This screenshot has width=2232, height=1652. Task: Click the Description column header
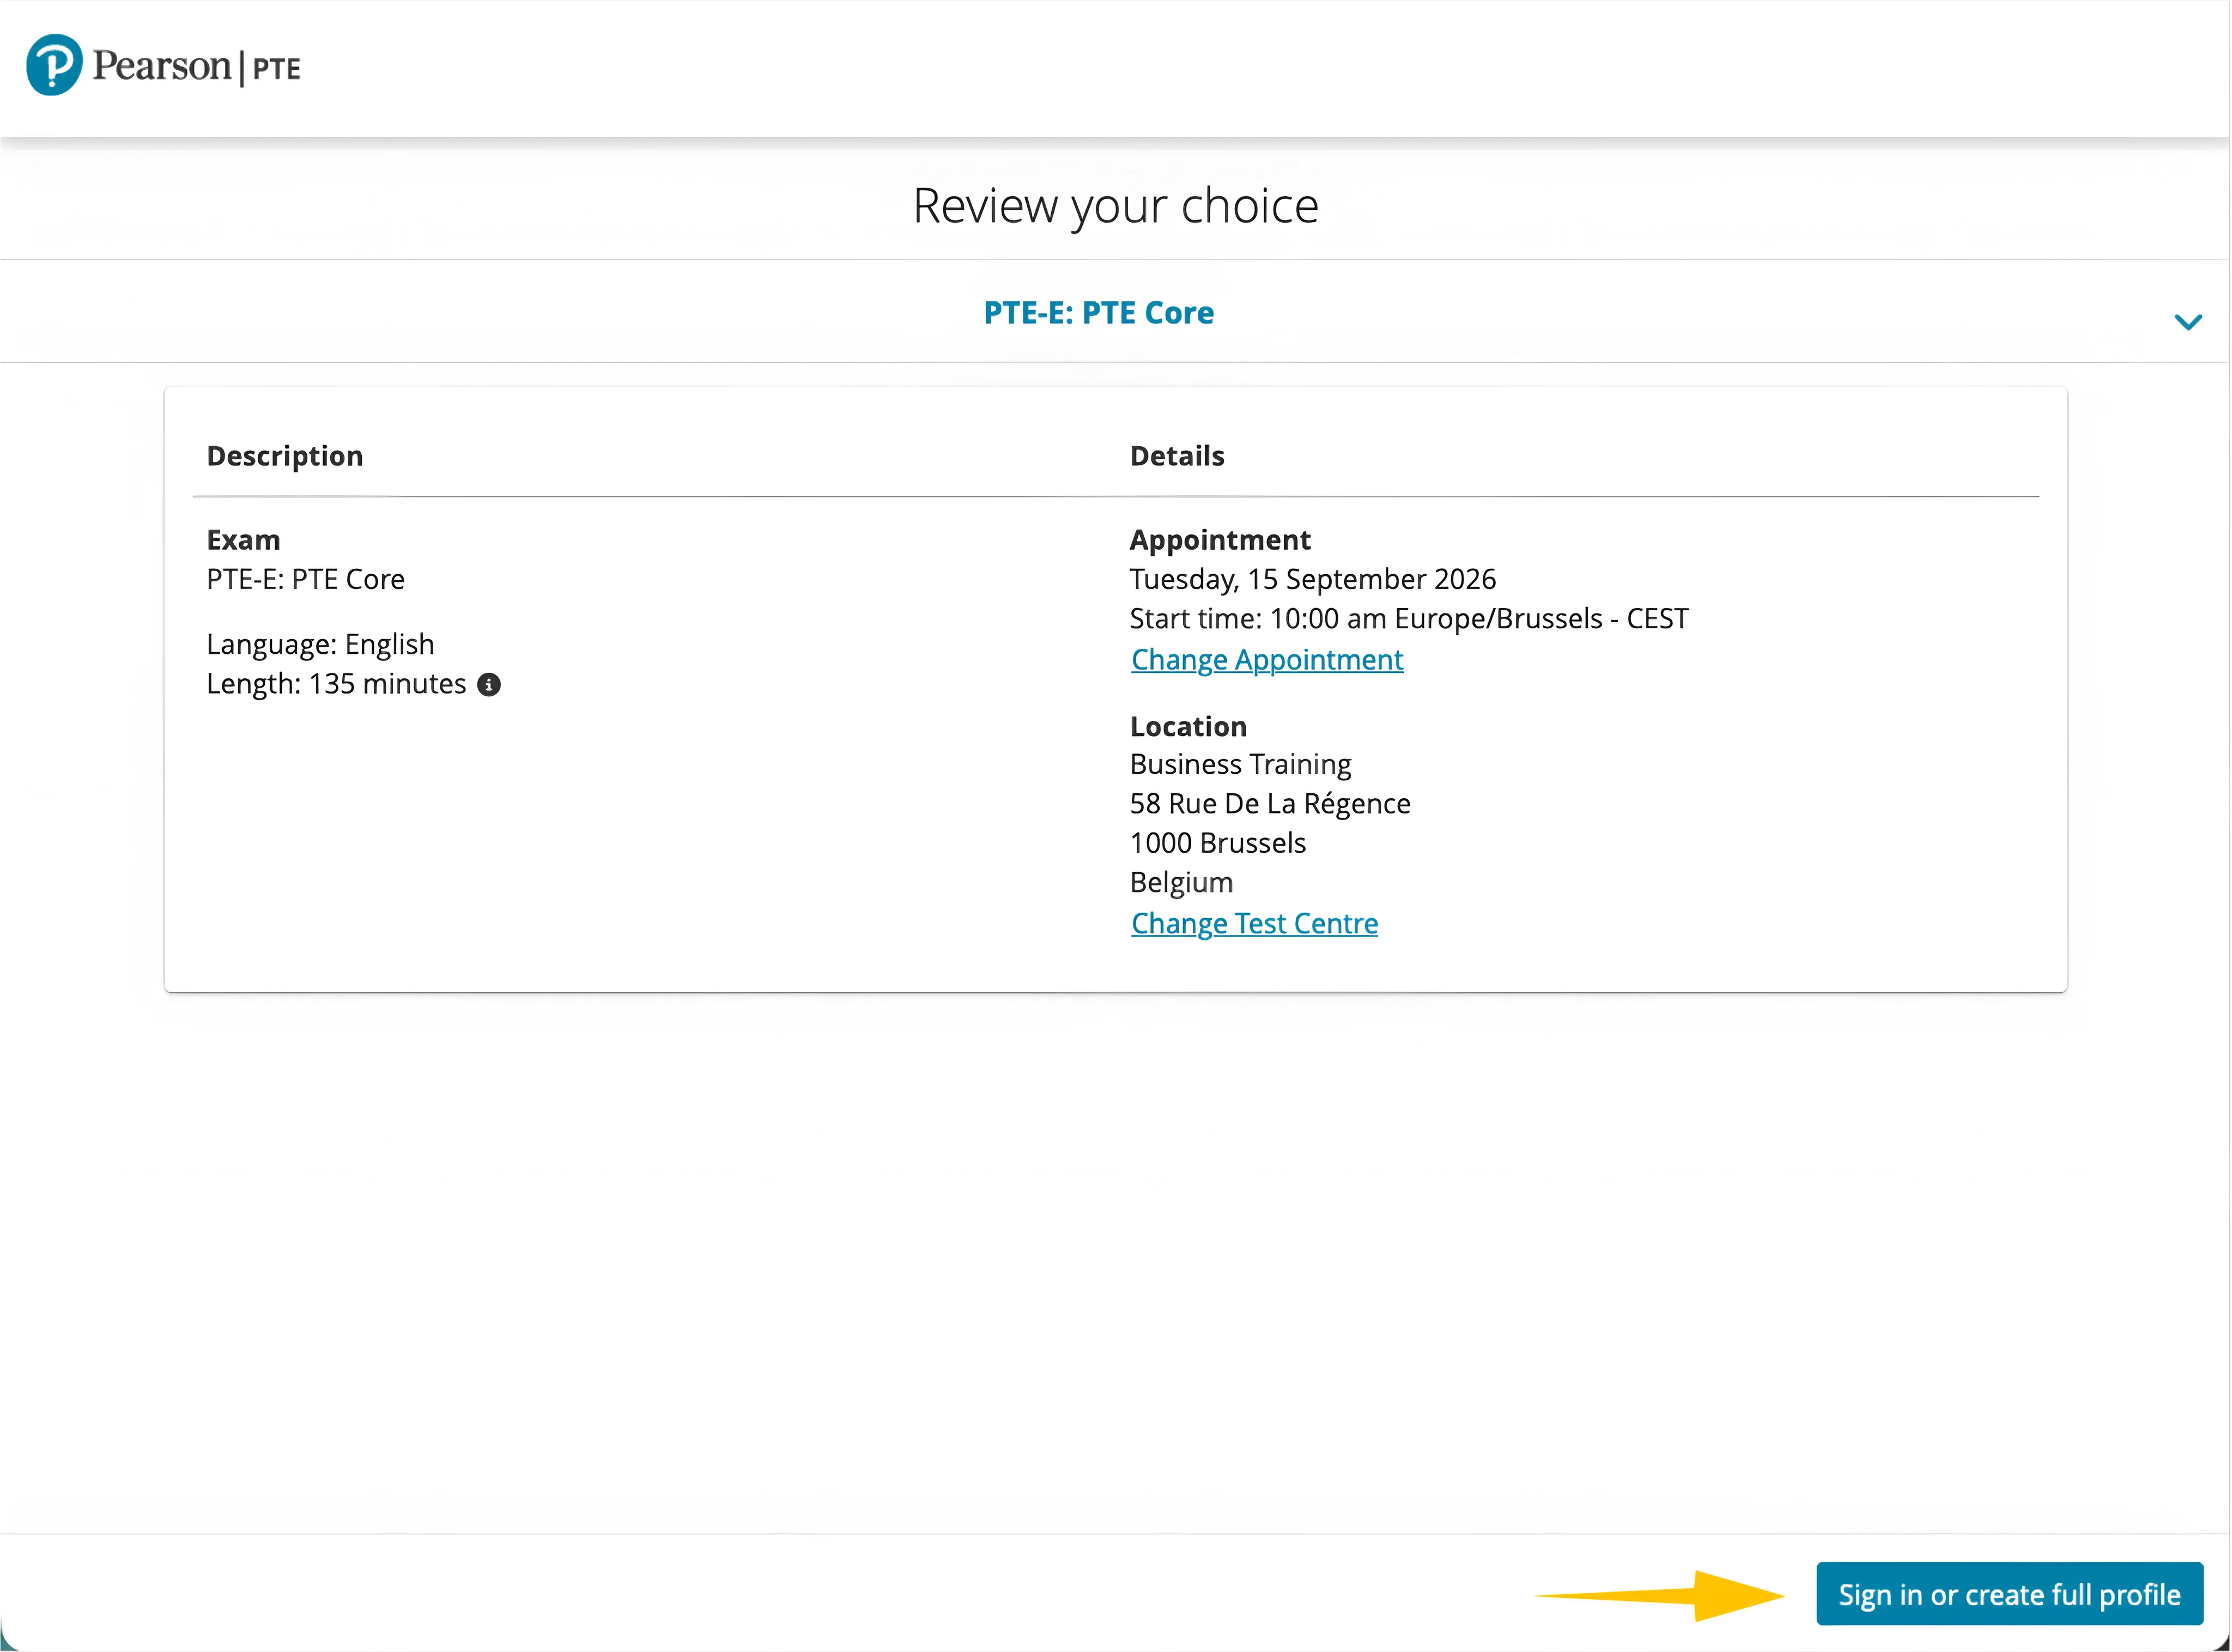point(285,456)
